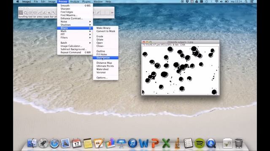Choose Convert to Mask
Image resolution: width=270 pixels, height=151 pixels.
106,31
